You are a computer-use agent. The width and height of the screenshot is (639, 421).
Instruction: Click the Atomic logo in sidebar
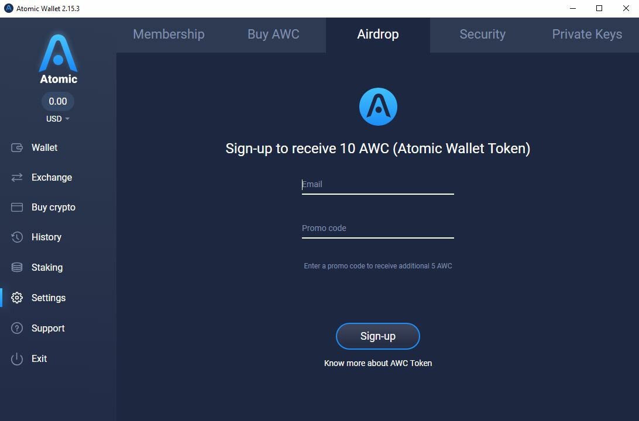click(58, 59)
